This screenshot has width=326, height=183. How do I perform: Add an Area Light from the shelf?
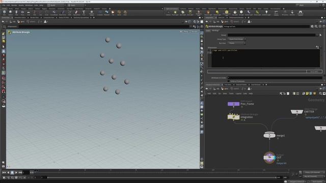pyautogui.click(x=190, y=13)
